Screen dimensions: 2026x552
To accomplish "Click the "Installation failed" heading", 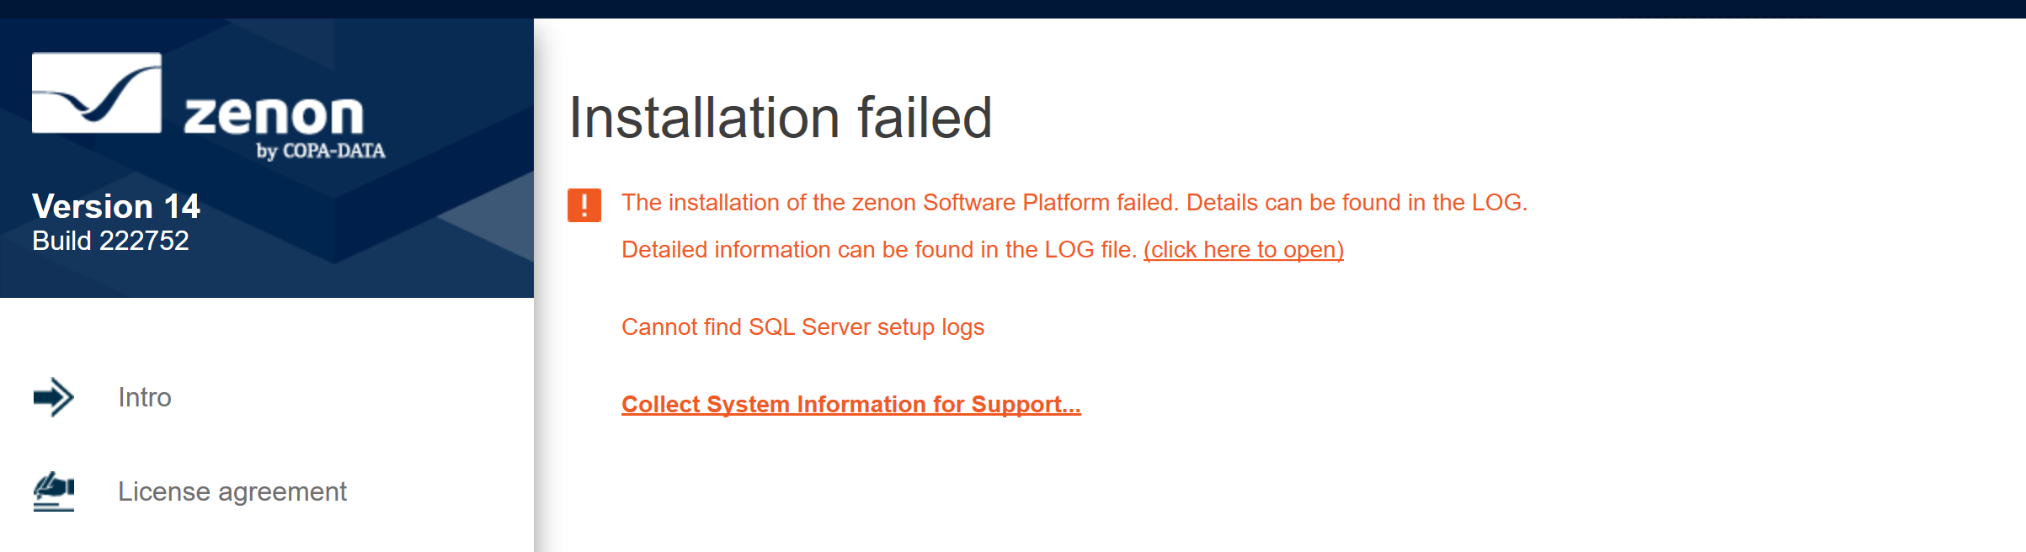I will coord(780,118).
